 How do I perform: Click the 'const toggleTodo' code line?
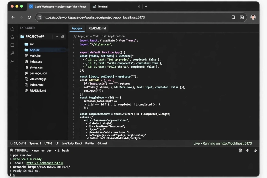click(101, 97)
